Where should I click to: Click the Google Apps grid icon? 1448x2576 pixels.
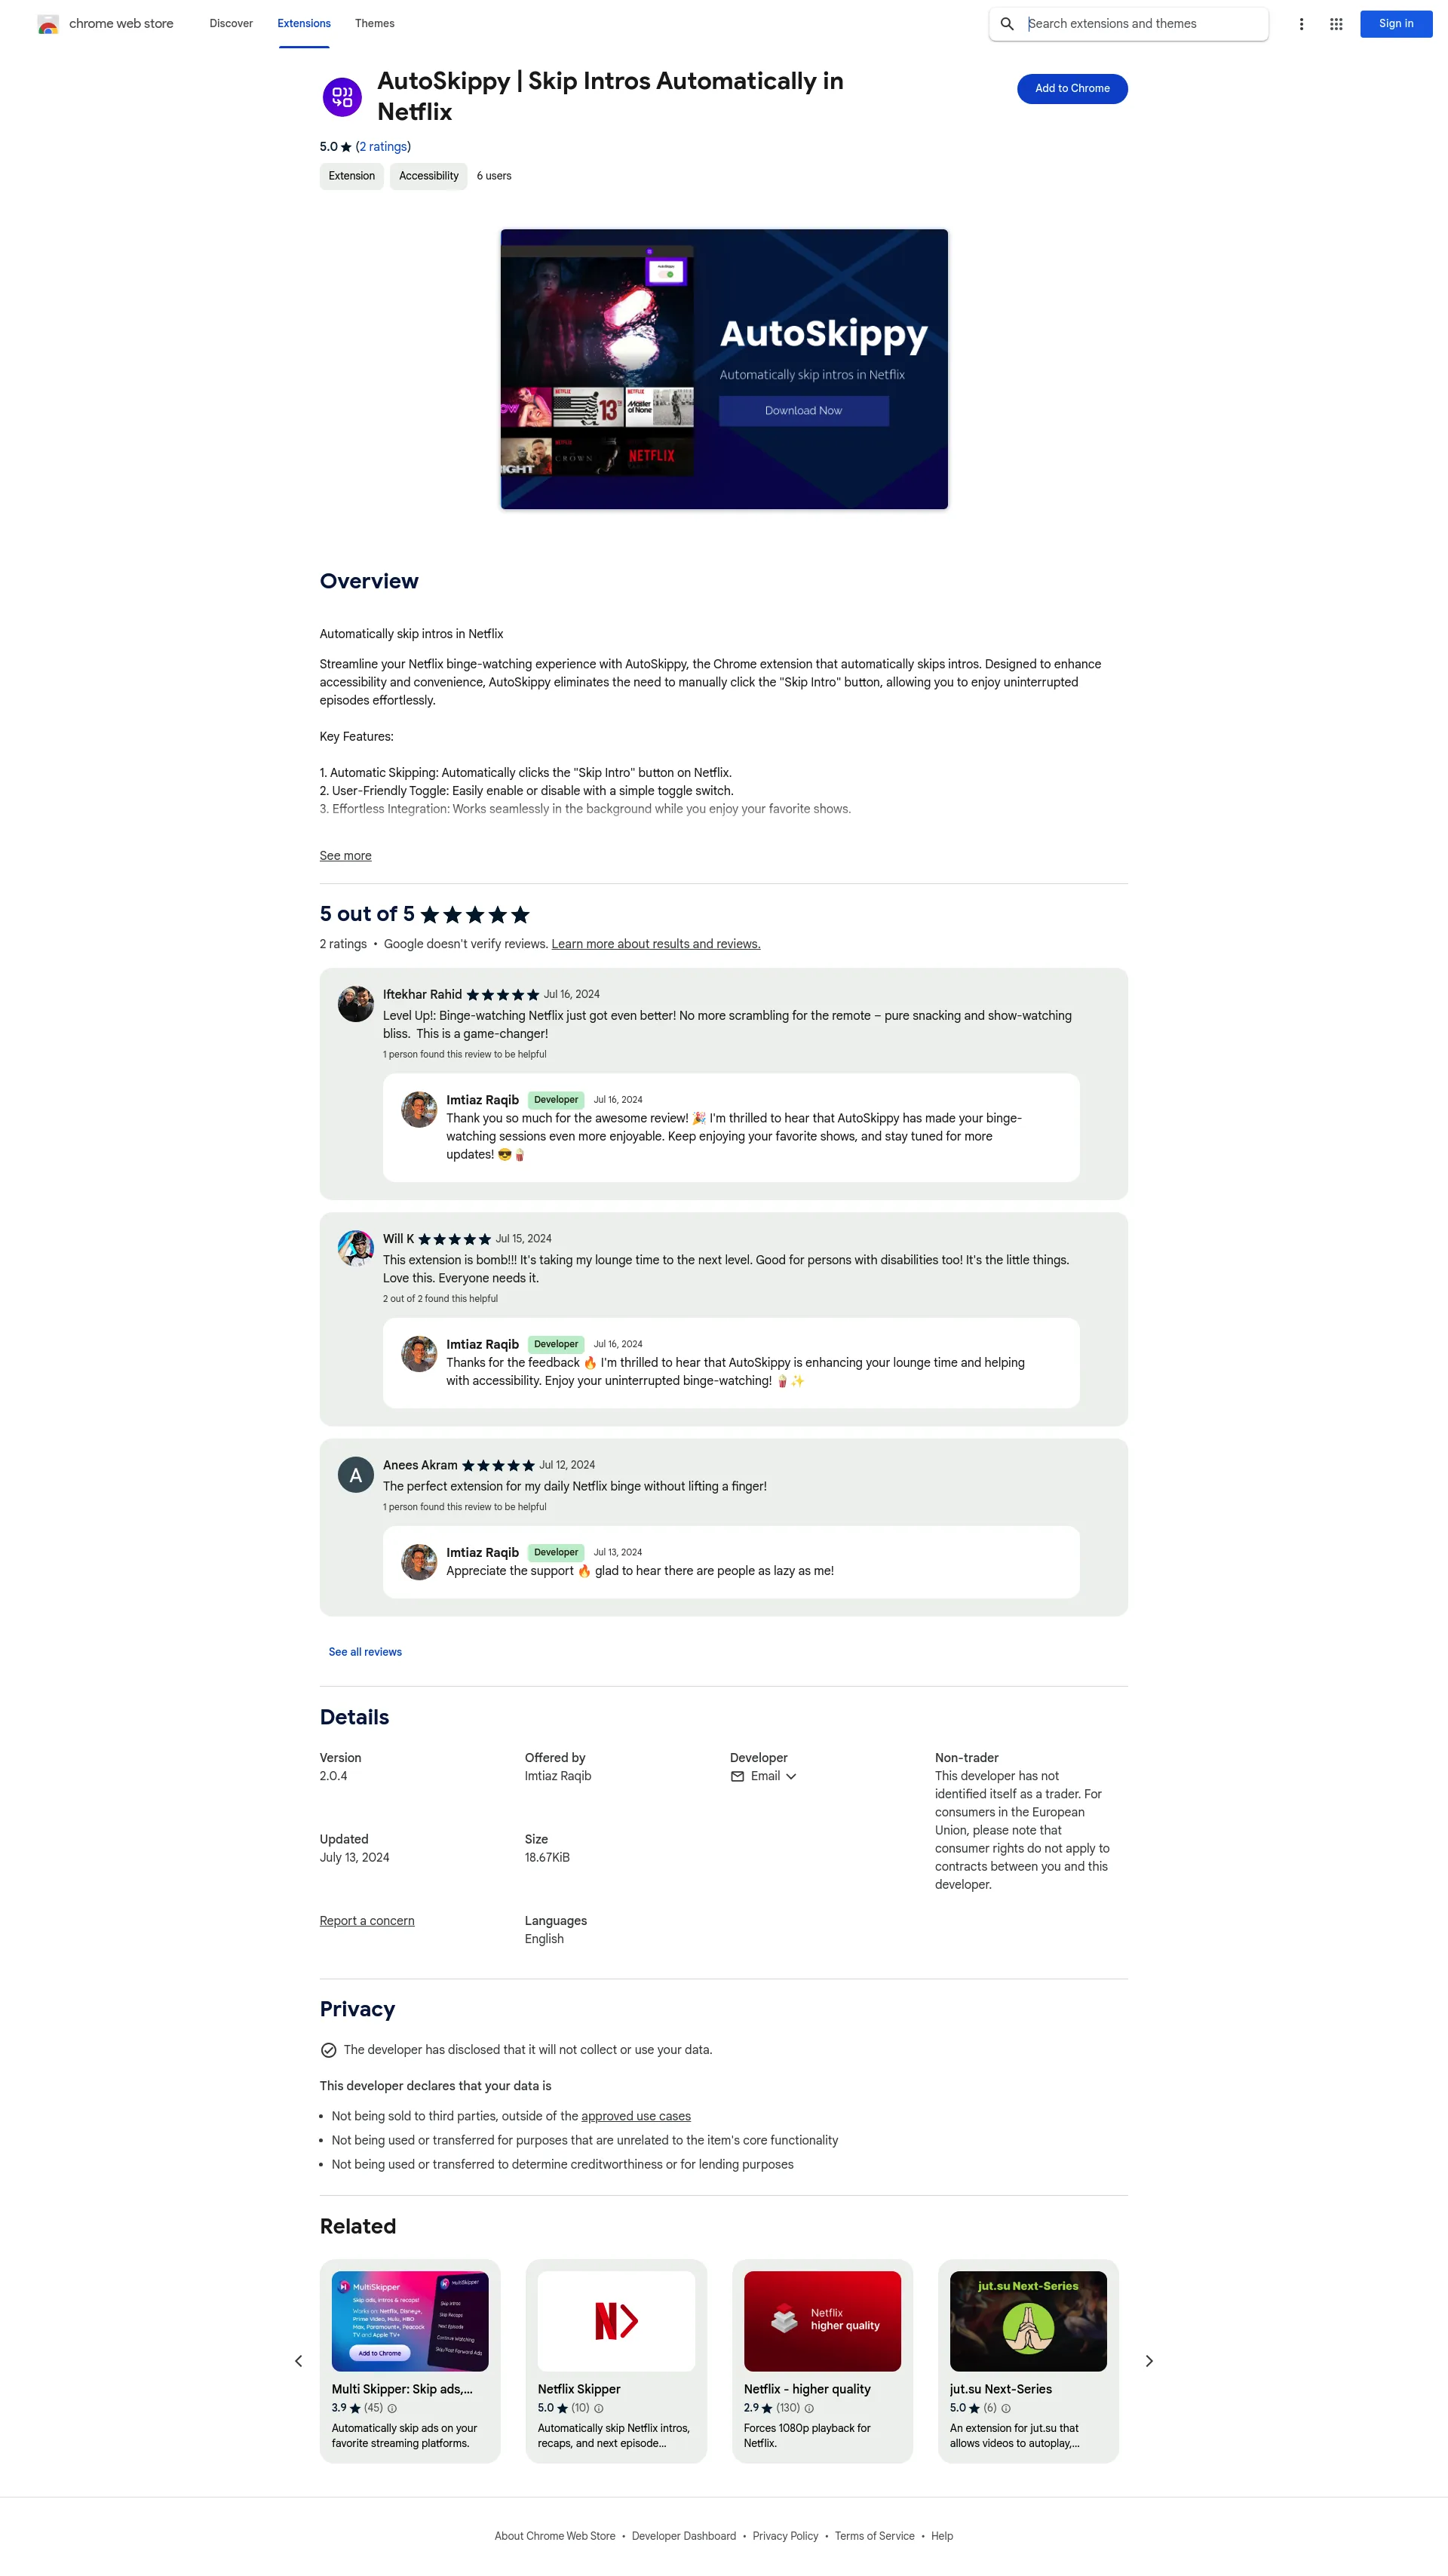coord(1339,23)
